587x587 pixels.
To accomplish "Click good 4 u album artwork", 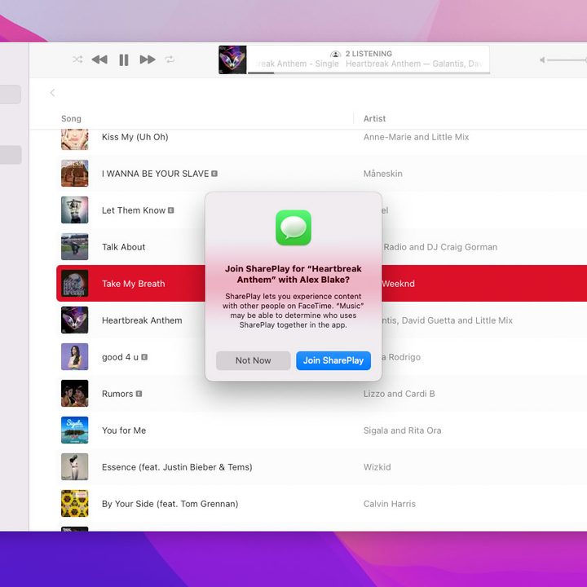I will pos(74,357).
